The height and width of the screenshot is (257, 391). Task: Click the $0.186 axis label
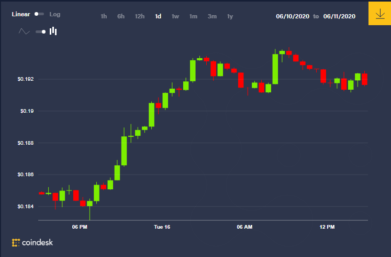26,174
